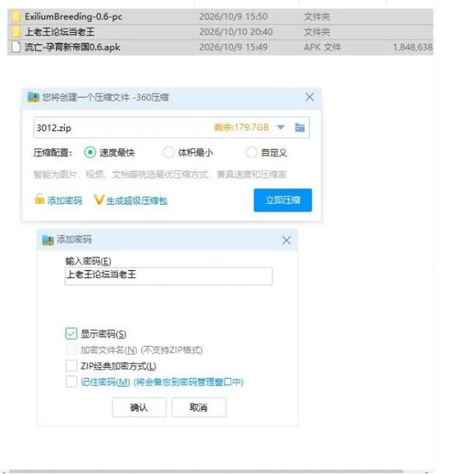469x474 pixels.
Task: Click the 3012.zip archive name field
Action: [x=171, y=127]
